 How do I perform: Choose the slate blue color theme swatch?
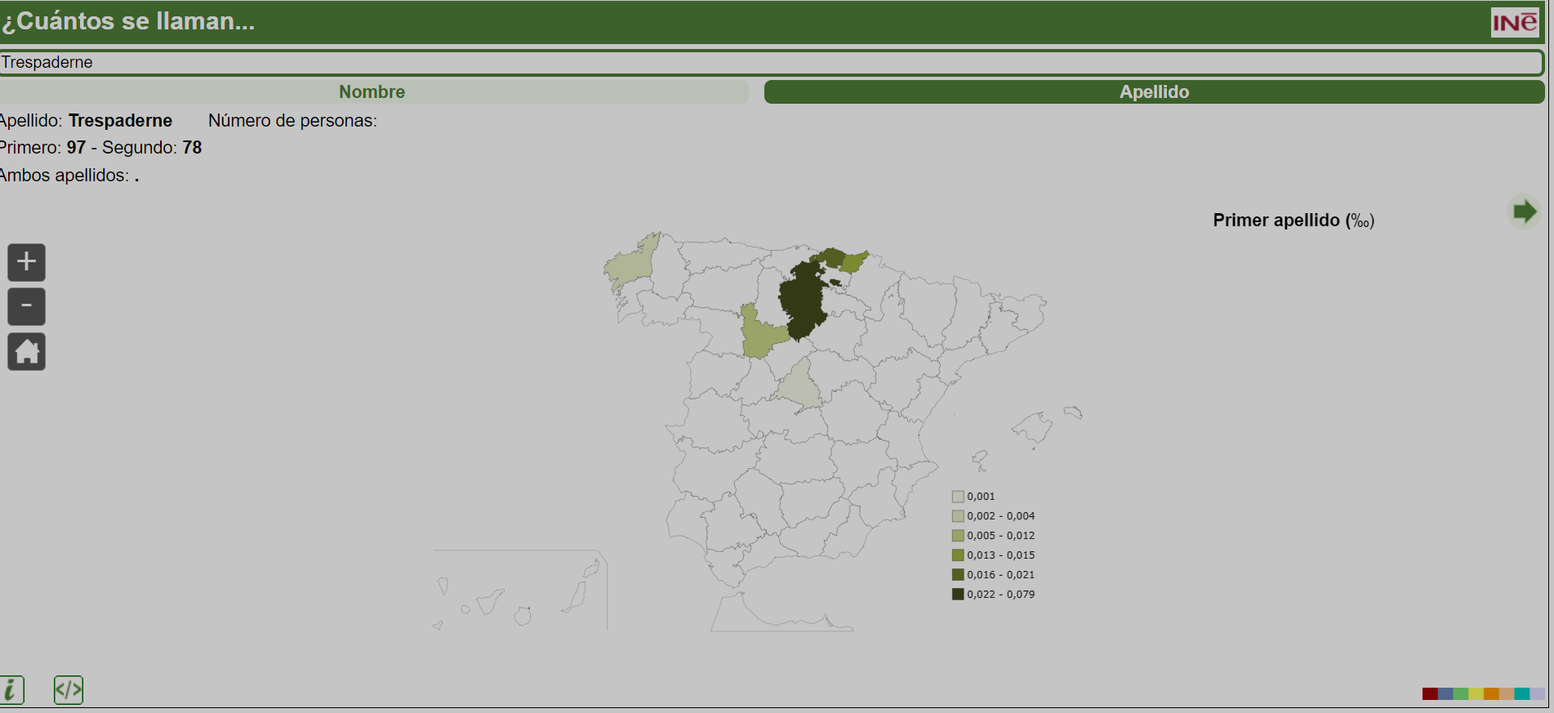[1445, 694]
